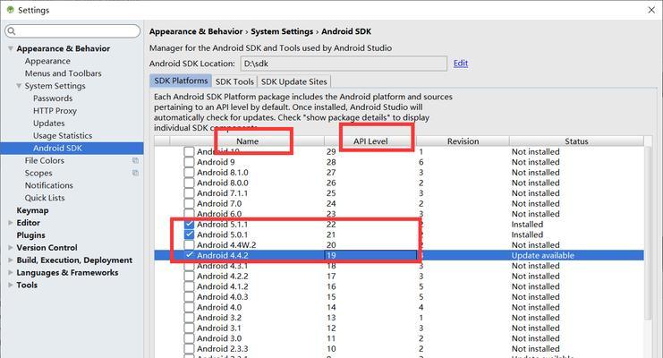Click API level 28 cell

pos(331,162)
